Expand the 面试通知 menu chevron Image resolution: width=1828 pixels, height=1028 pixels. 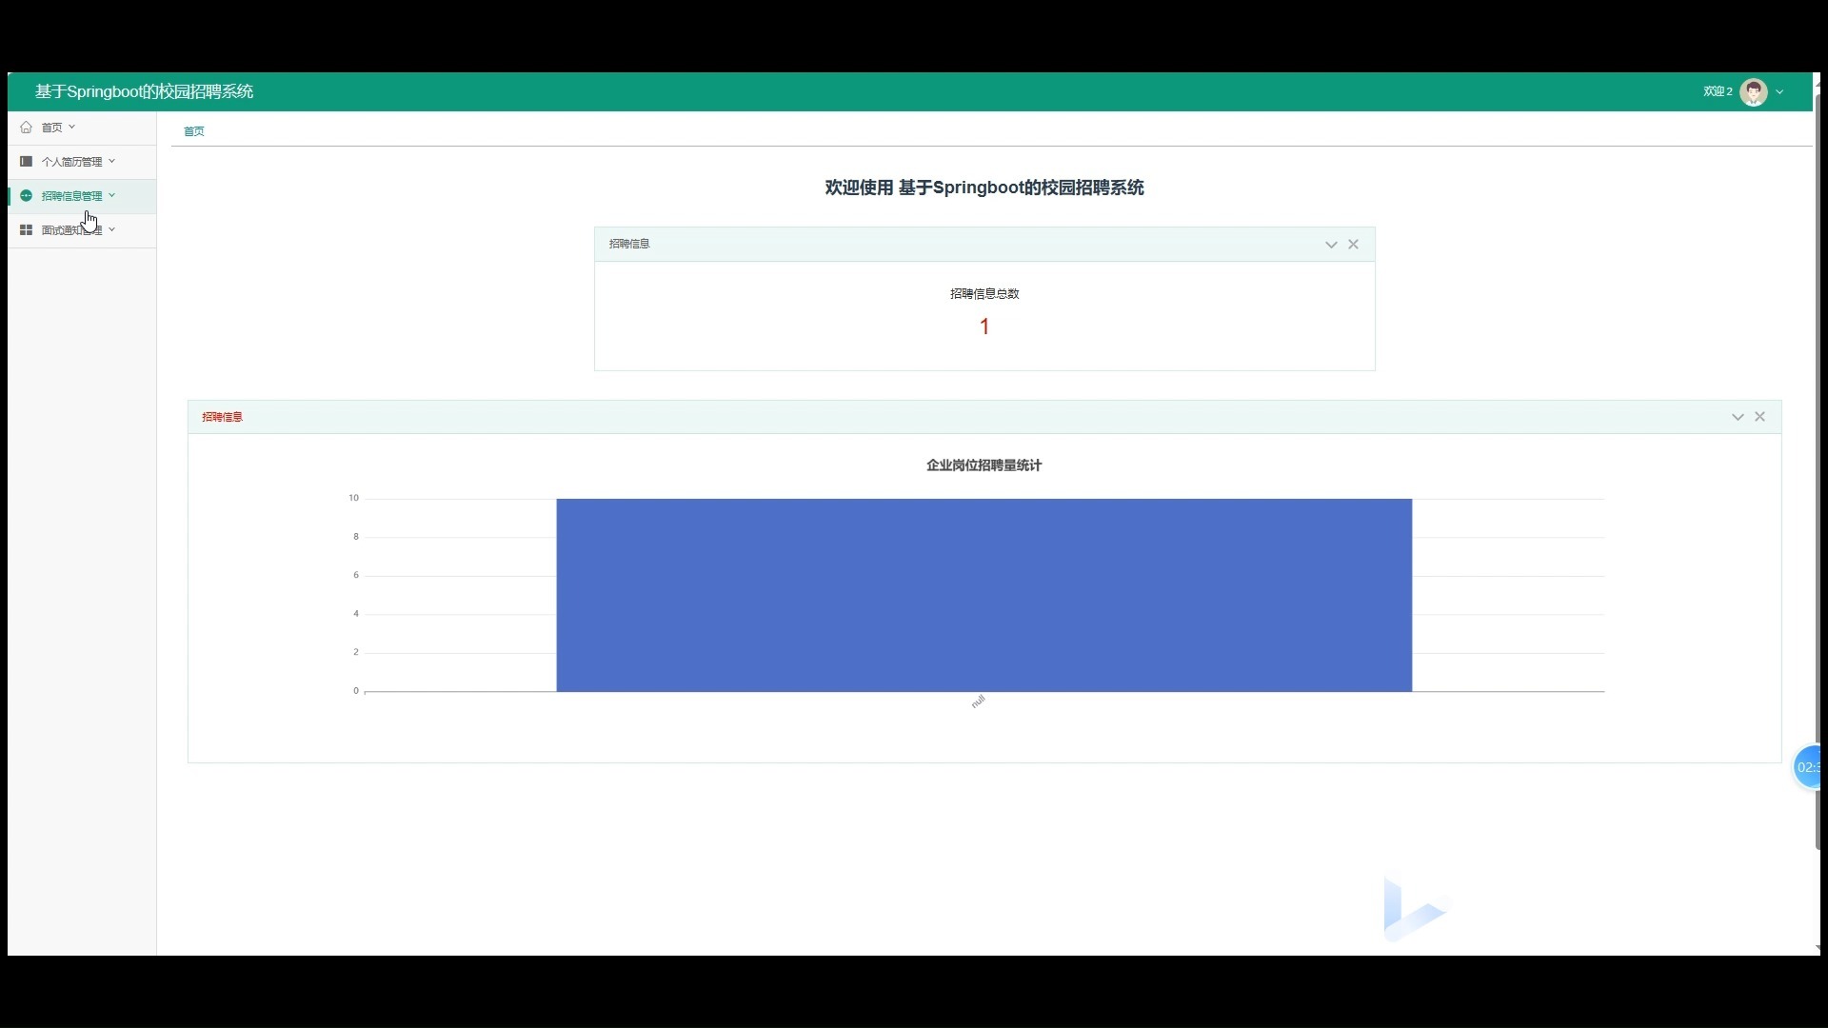(111, 229)
